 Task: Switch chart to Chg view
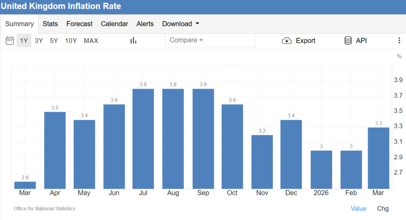[383, 209]
